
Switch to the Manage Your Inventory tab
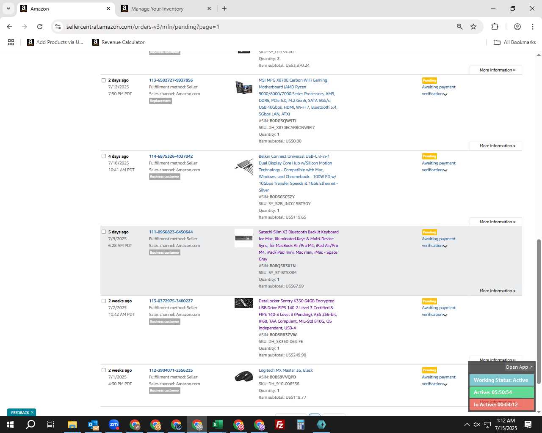coord(166,8)
